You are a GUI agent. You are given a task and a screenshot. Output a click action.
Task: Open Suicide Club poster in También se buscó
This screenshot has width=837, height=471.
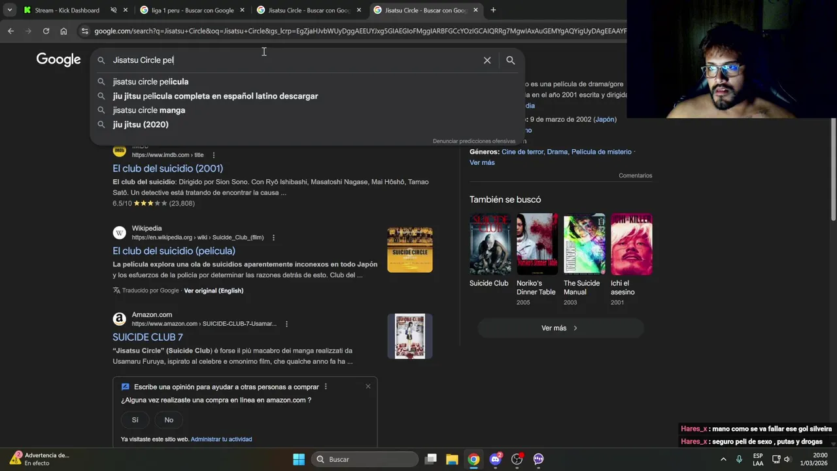490,244
